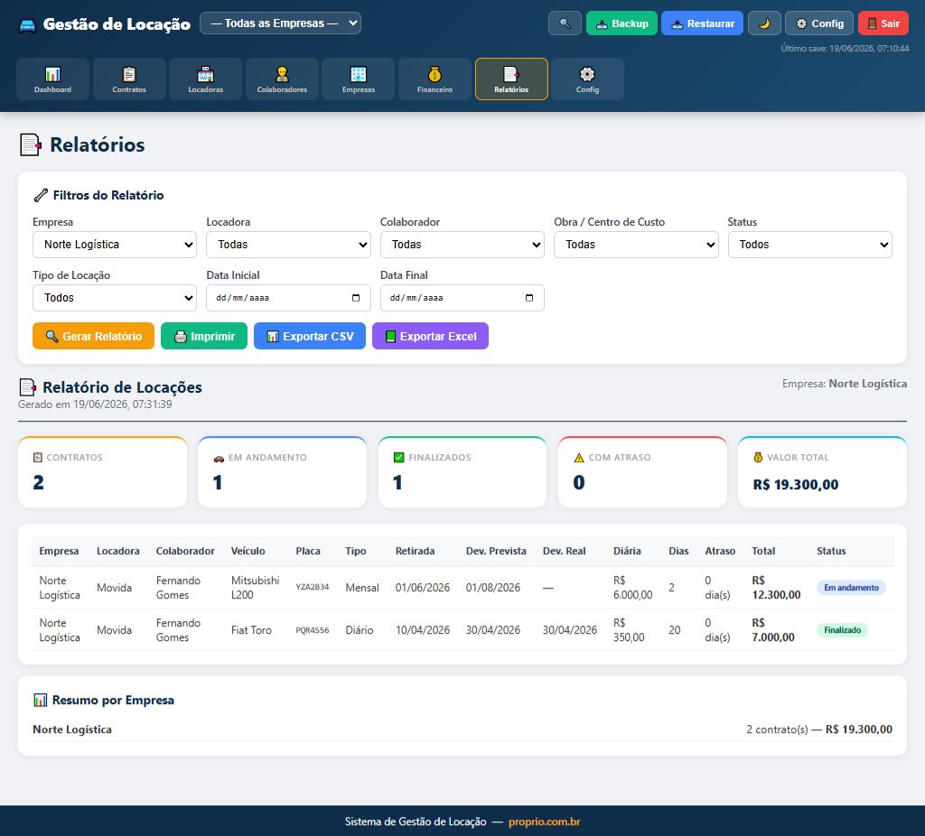Click the green Backup button
Viewport: 925px width, 836px height.
[621, 23]
